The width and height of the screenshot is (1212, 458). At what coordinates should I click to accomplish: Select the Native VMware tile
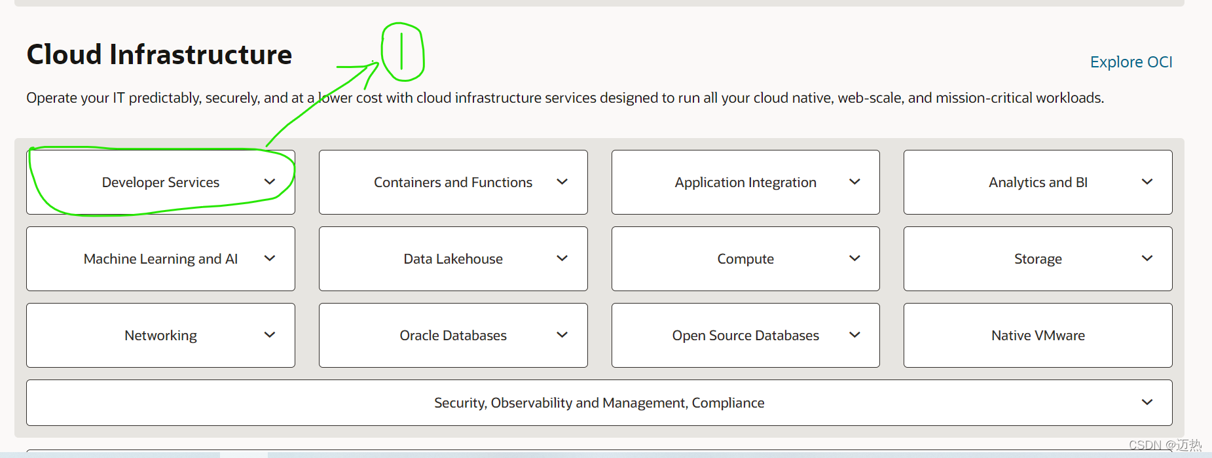click(1038, 335)
